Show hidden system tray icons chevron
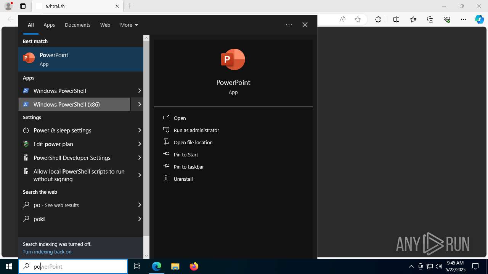 (x=411, y=266)
